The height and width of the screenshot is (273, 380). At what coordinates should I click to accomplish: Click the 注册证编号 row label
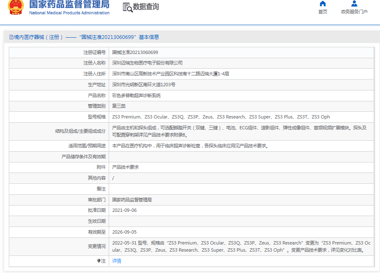pyautogui.click(x=94, y=52)
